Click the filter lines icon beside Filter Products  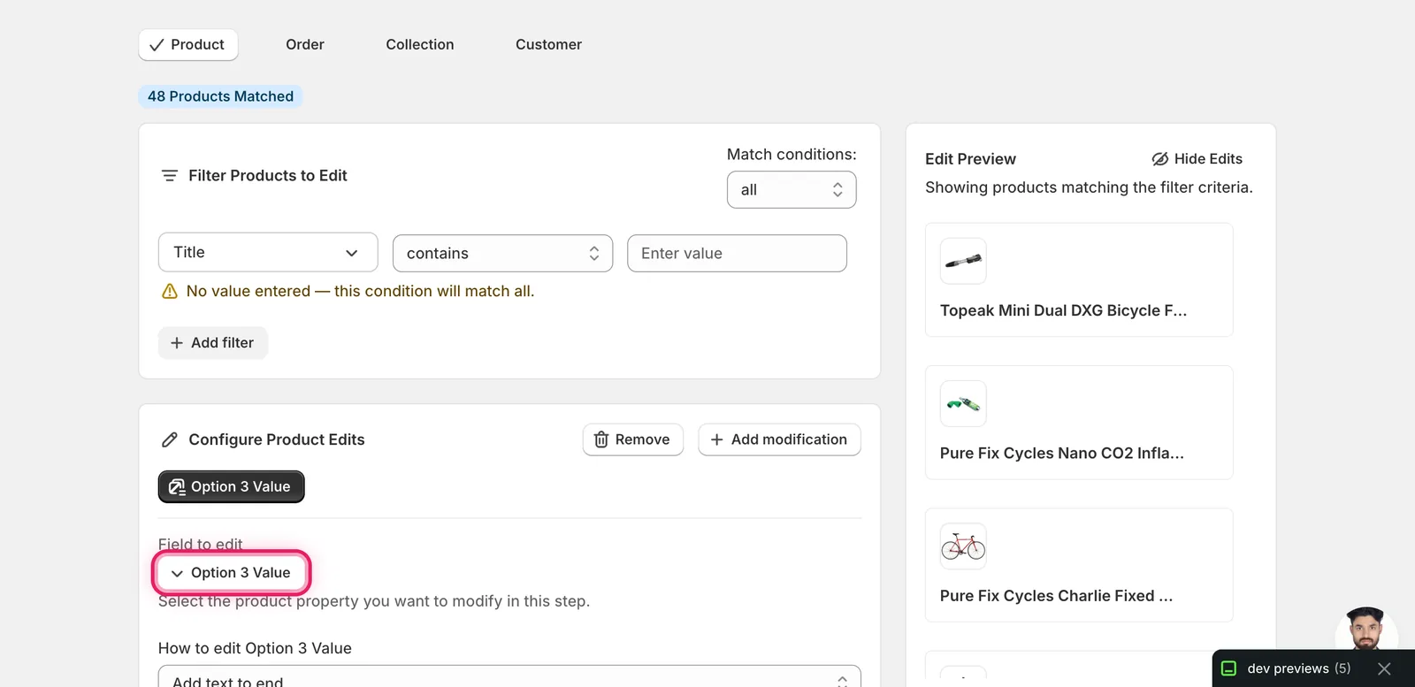coord(170,176)
